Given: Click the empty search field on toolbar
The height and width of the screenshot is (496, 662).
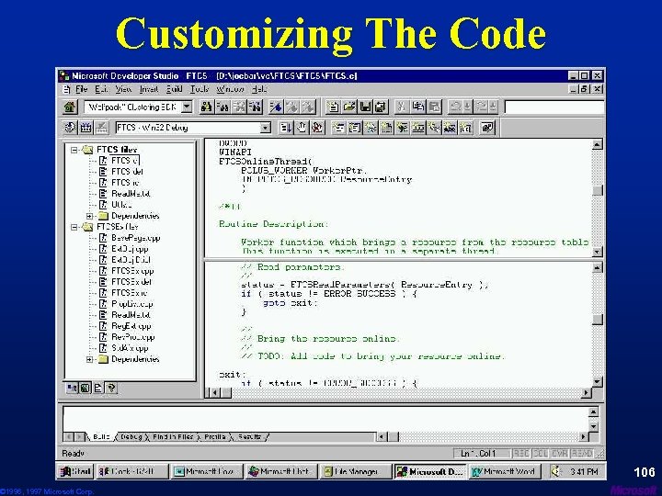Looking at the screenshot, I should [554, 107].
